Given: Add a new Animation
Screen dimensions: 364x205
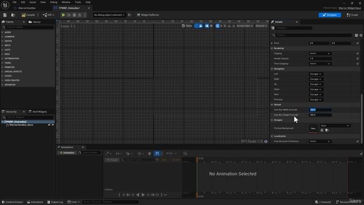Looking at the screenshot, I should 67,153.
